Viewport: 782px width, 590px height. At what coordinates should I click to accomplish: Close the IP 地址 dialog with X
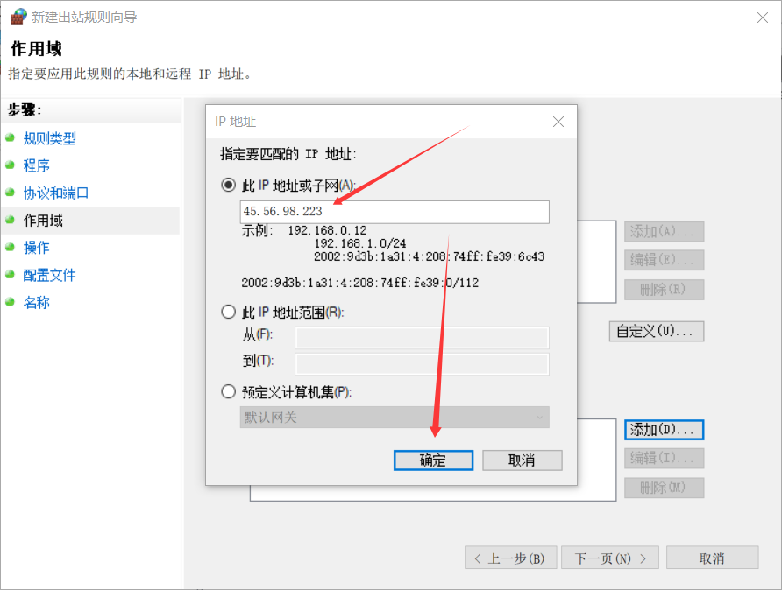558,122
